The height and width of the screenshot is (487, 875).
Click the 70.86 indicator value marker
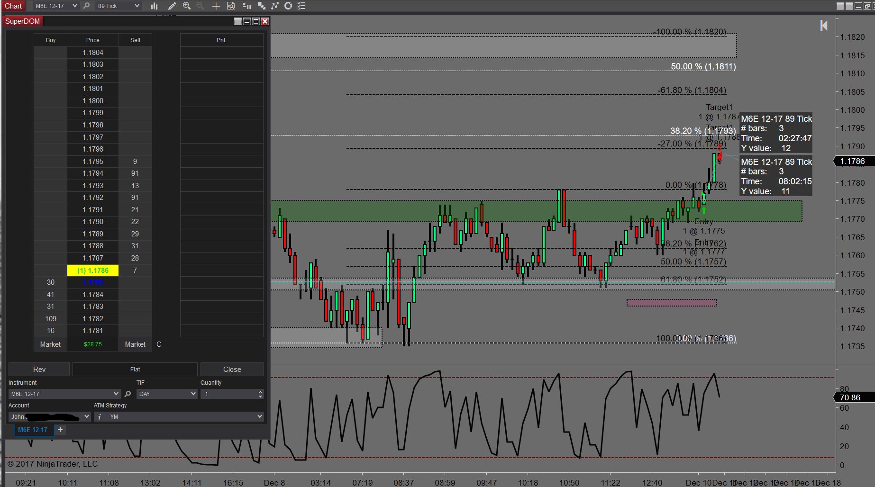pos(854,398)
